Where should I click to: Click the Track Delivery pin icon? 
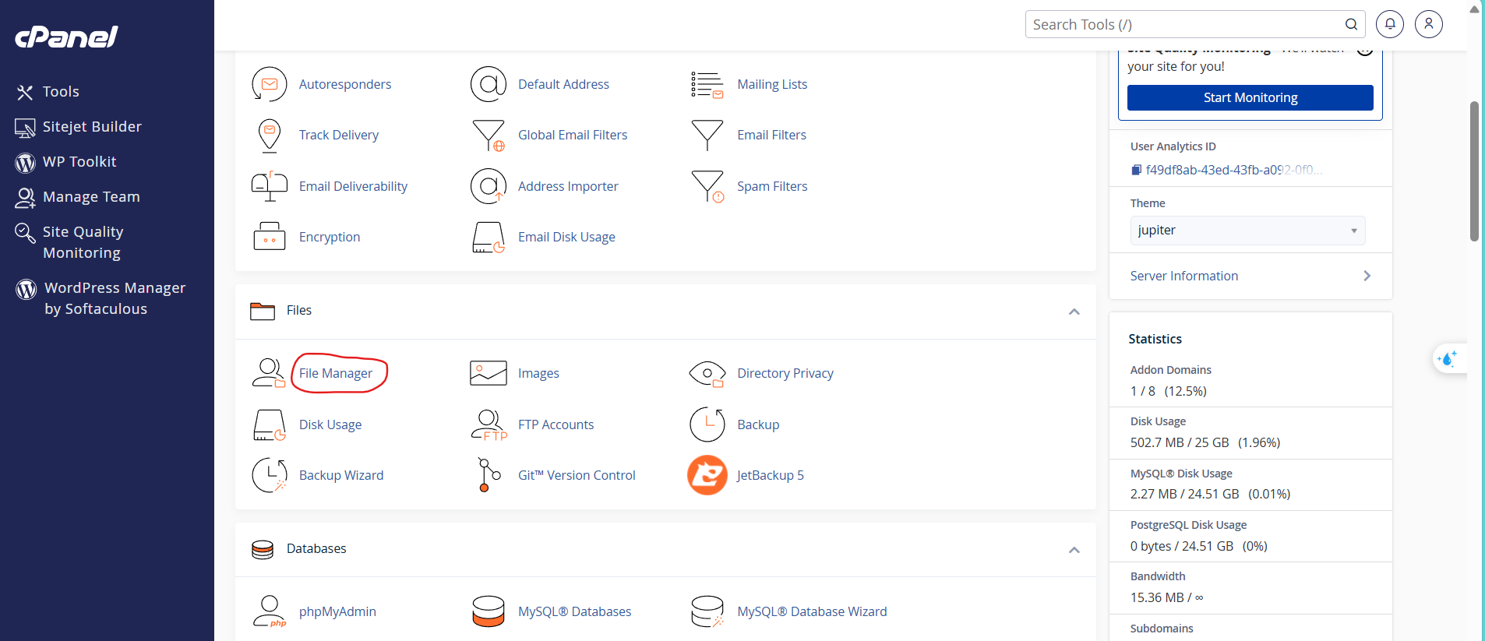(270, 136)
